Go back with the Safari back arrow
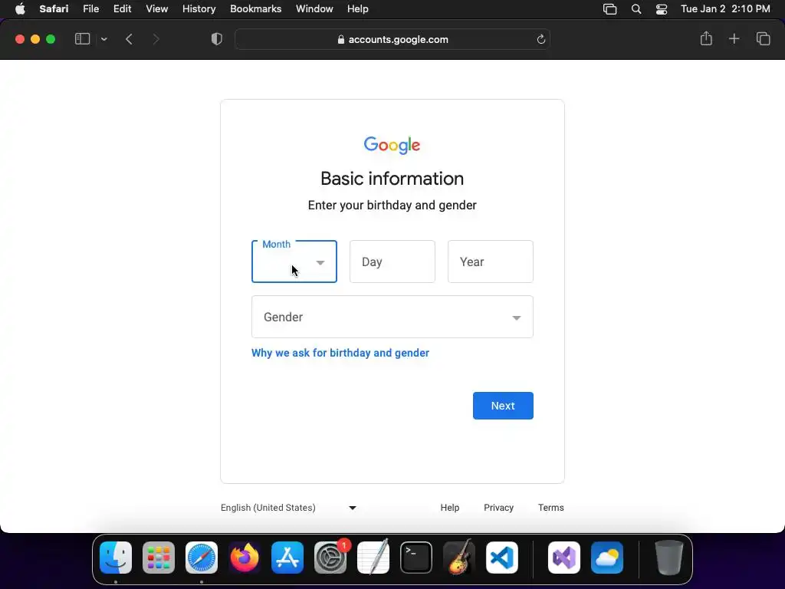This screenshot has width=785, height=589. (129, 39)
